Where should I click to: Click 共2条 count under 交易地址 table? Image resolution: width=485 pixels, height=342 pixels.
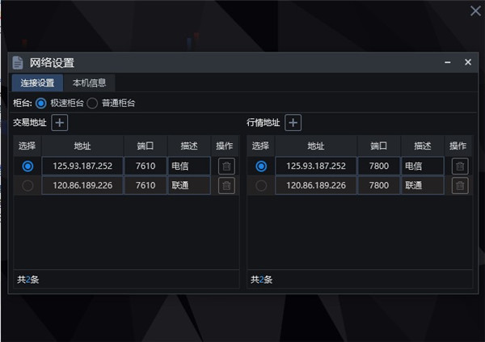point(27,280)
